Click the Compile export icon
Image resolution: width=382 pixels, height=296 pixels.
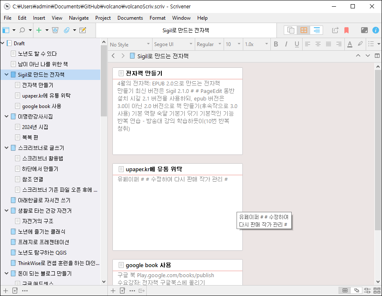pyautogui.click(x=335, y=30)
